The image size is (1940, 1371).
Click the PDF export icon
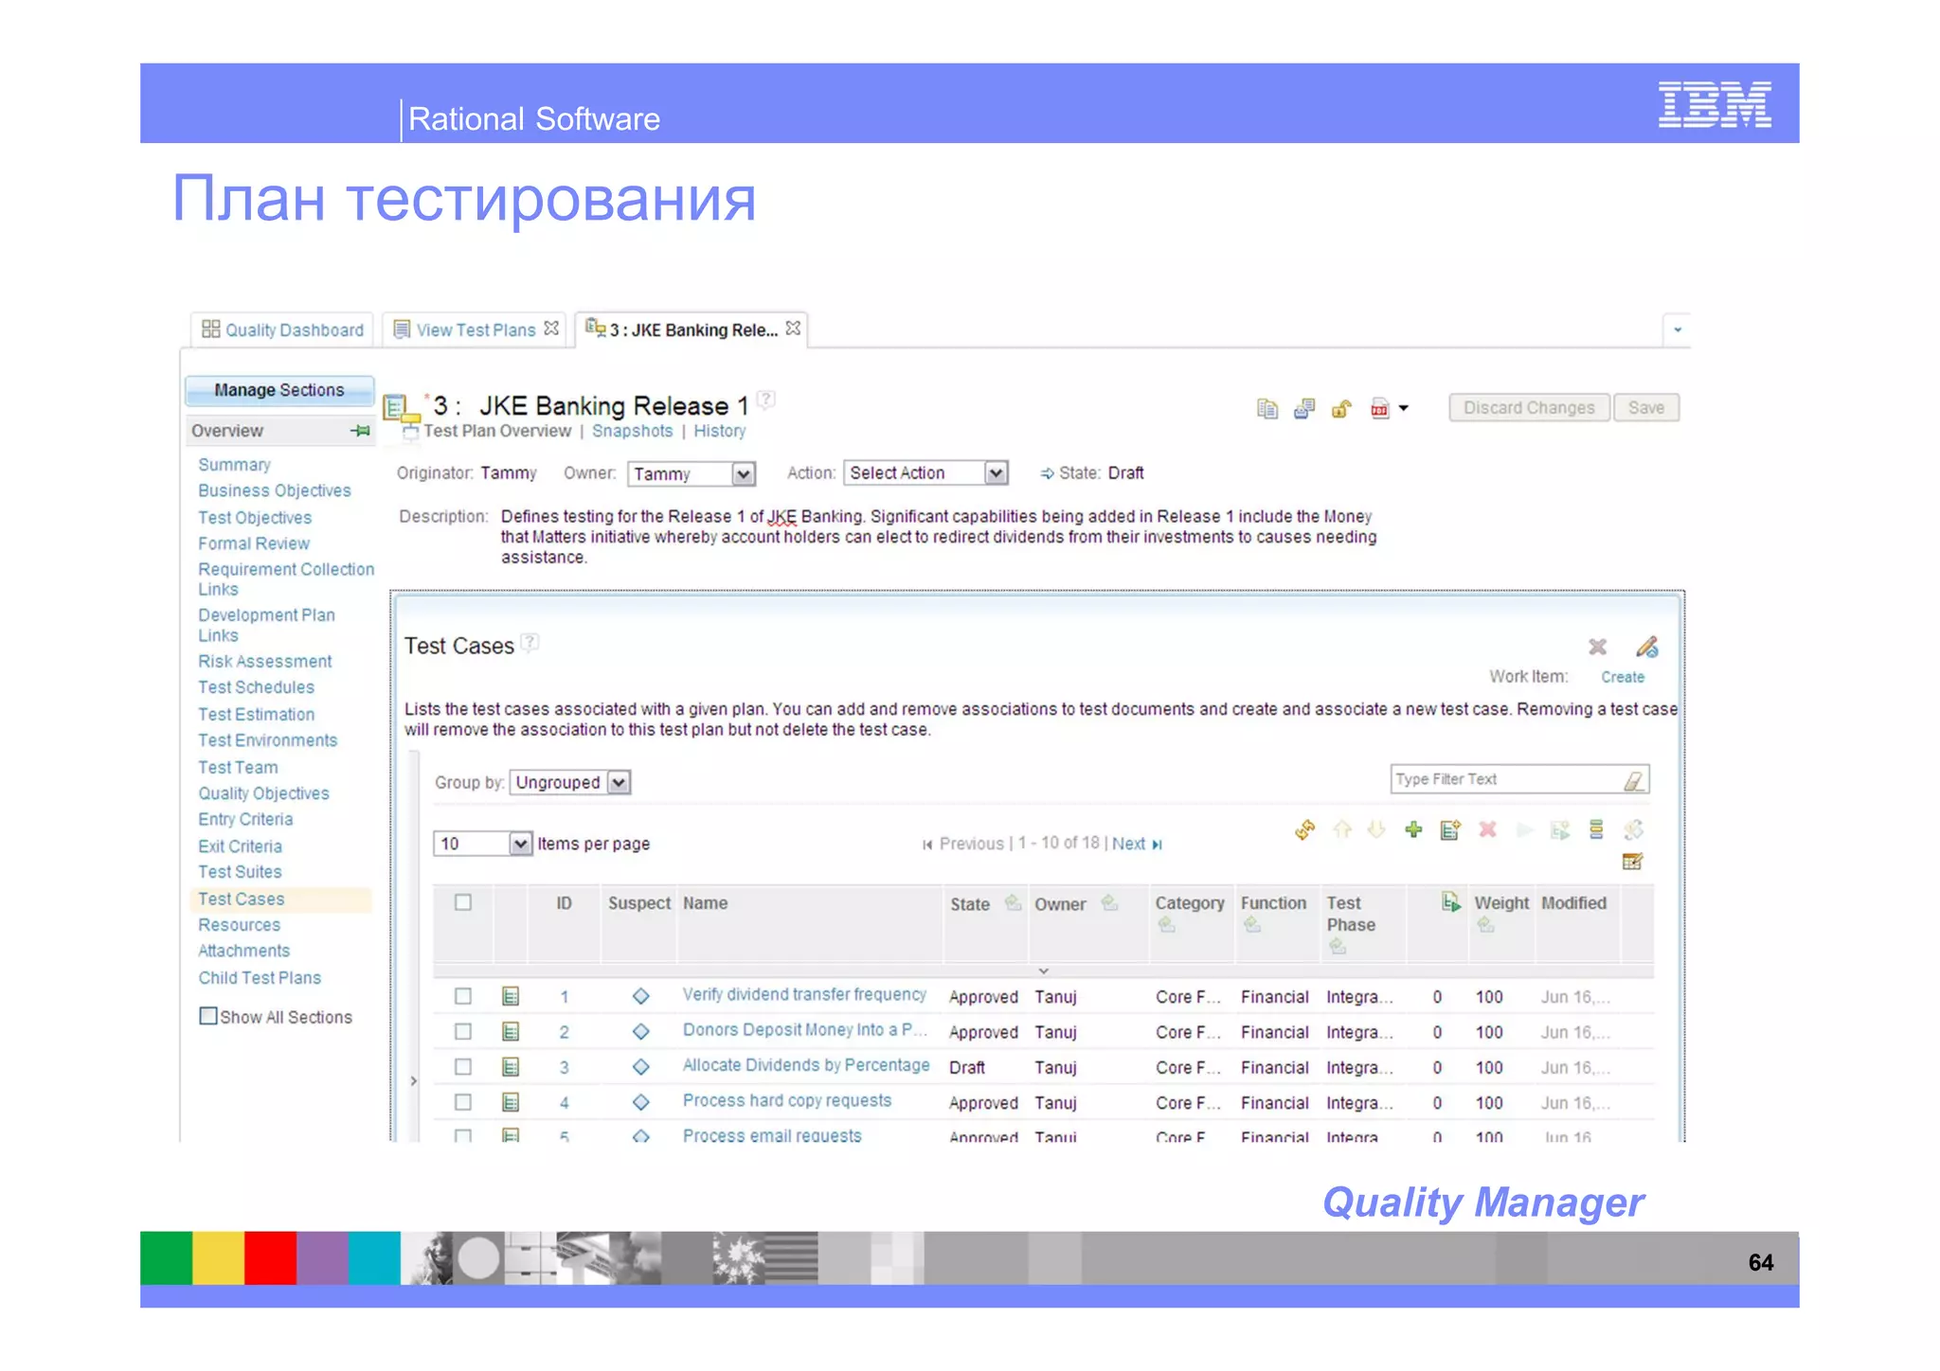pyautogui.click(x=1379, y=409)
